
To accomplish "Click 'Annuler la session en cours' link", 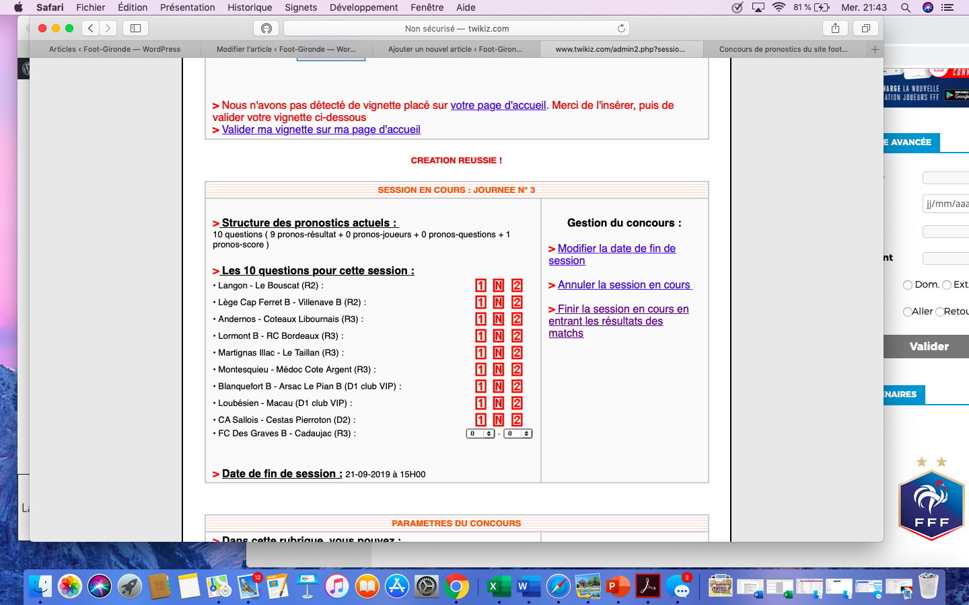I will click(624, 285).
